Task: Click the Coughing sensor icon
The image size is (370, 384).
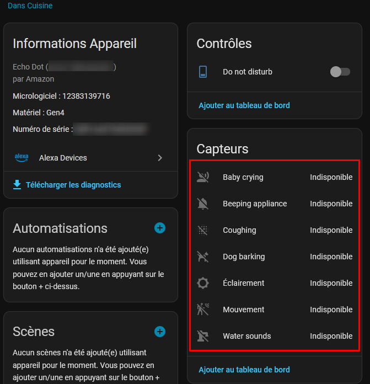Action: click(203, 230)
